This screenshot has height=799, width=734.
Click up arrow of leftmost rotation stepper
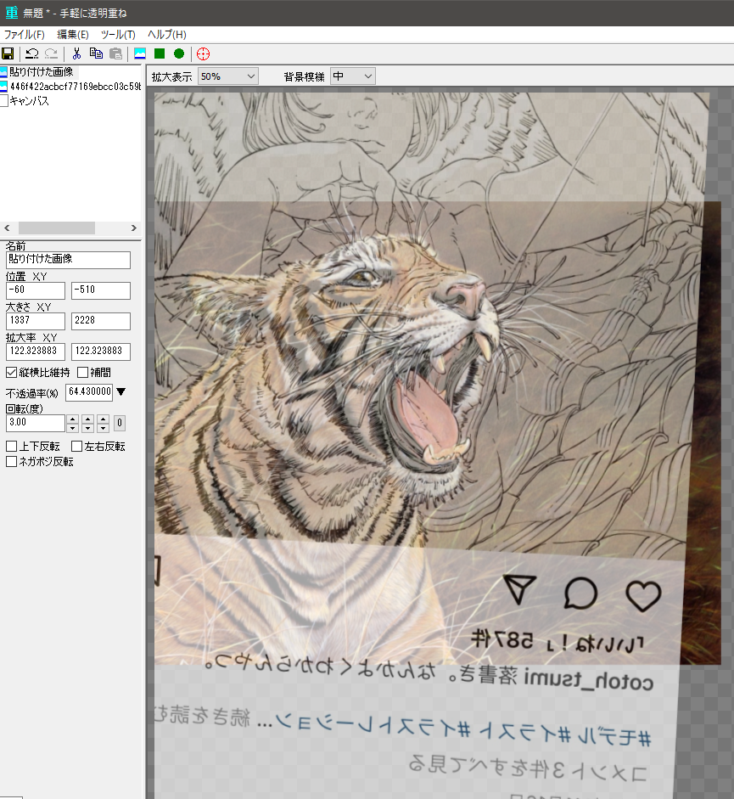(72, 419)
